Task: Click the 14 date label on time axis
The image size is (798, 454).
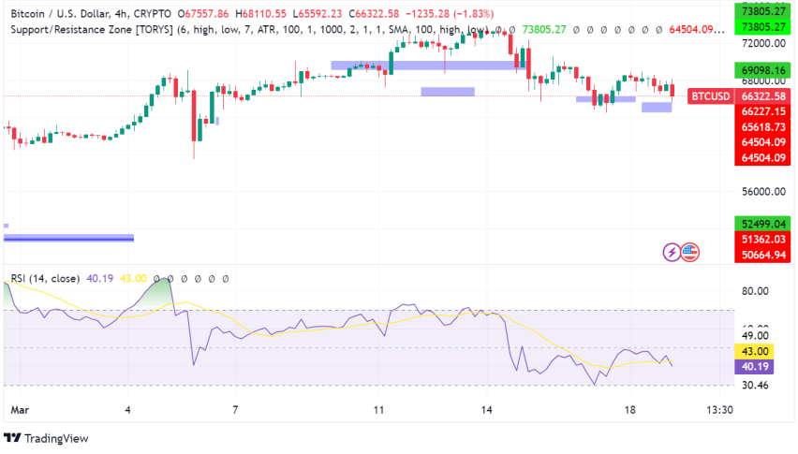Action: [x=486, y=410]
